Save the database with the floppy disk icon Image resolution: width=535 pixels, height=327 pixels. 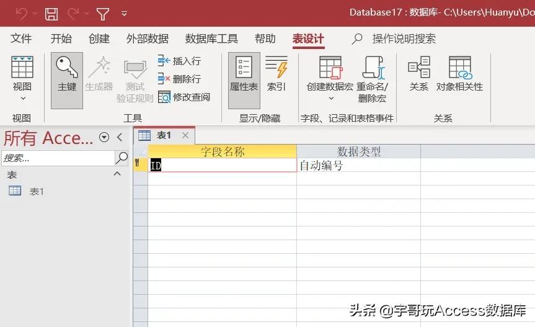pyautogui.click(x=51, y=14)
